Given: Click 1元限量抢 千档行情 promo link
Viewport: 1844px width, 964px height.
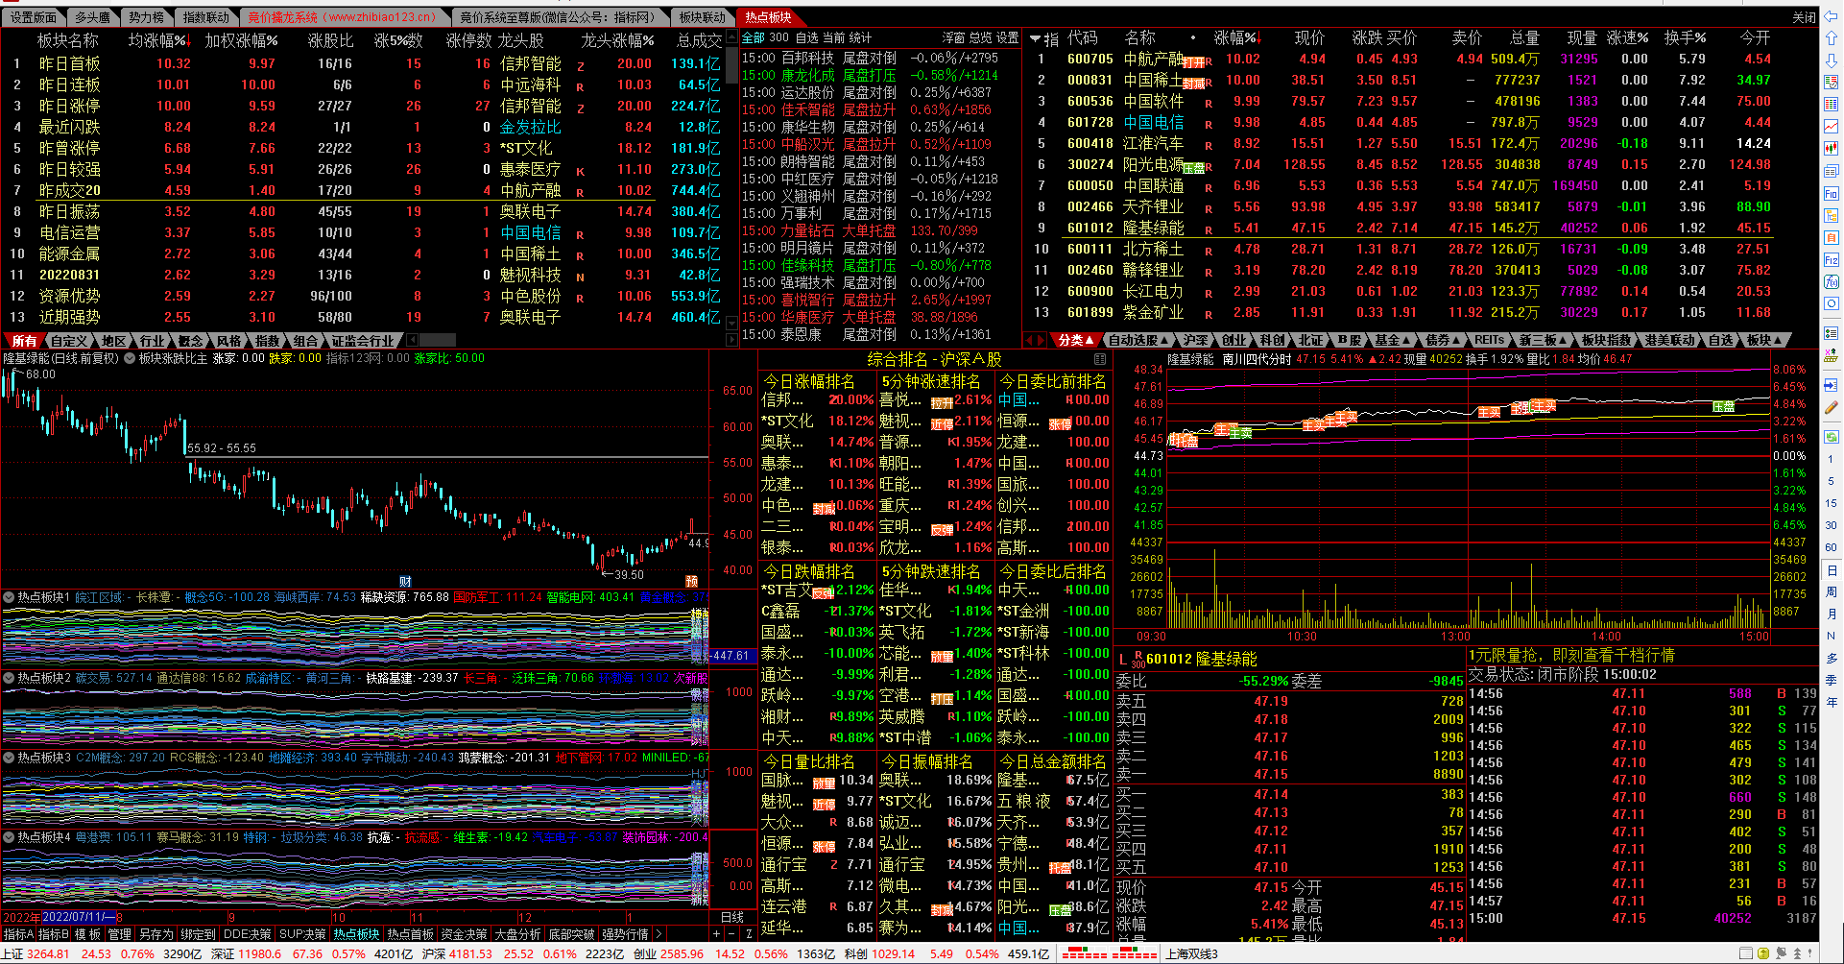Looking at the screenshot, I should [1571, 655].
